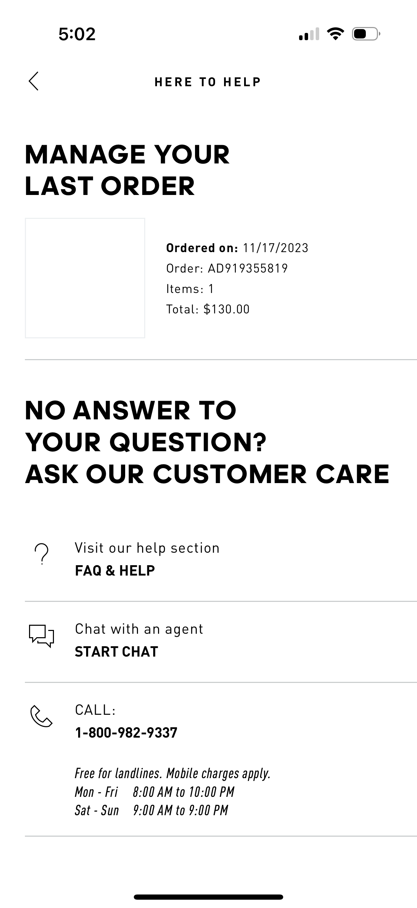Tap the Items: 1 line

pos(192,289)
